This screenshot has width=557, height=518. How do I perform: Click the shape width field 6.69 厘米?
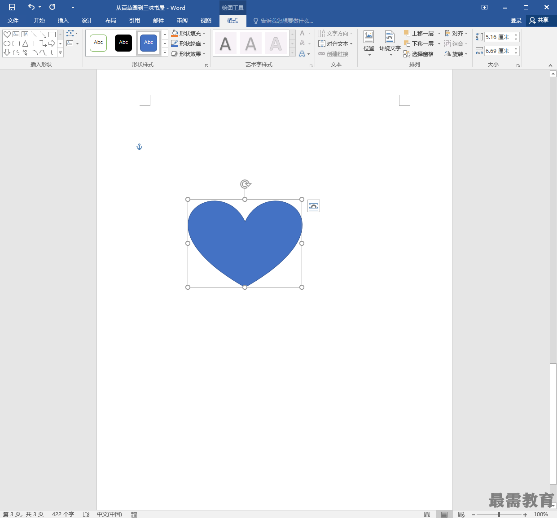coord(499,51)
